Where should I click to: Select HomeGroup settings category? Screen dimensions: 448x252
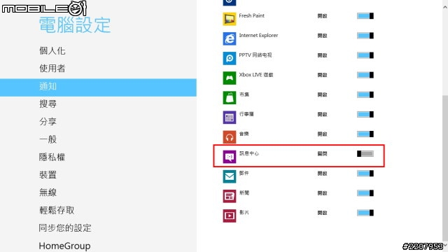(x=64, y=246)
